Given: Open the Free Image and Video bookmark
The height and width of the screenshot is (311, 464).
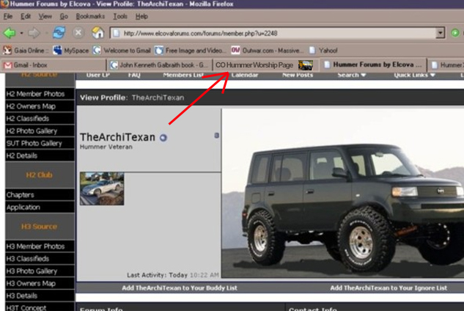Looking at the screenshot, I should (189, 51).
